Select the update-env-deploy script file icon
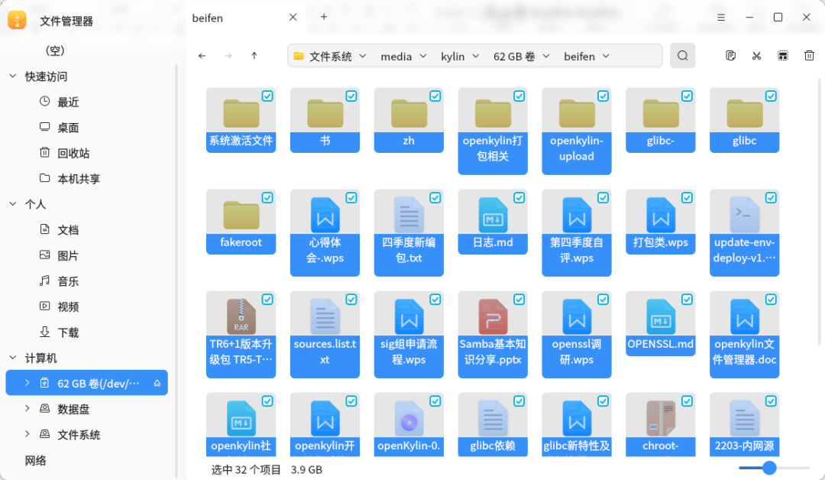Viewport: 825px width, 480px height. pyautogui.click(x=744, y=215)
